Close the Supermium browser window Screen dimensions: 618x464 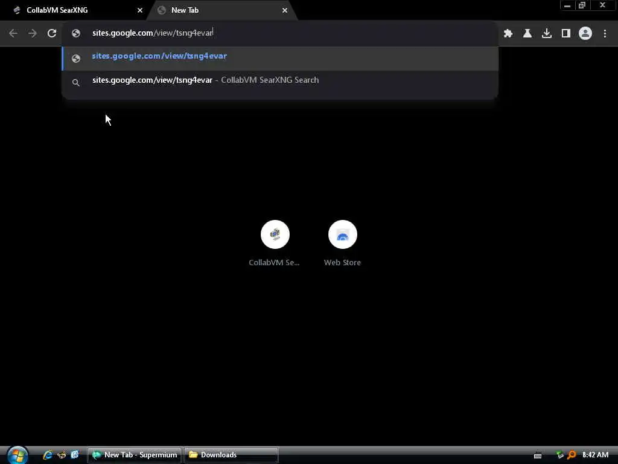click(x=603, y=5)
